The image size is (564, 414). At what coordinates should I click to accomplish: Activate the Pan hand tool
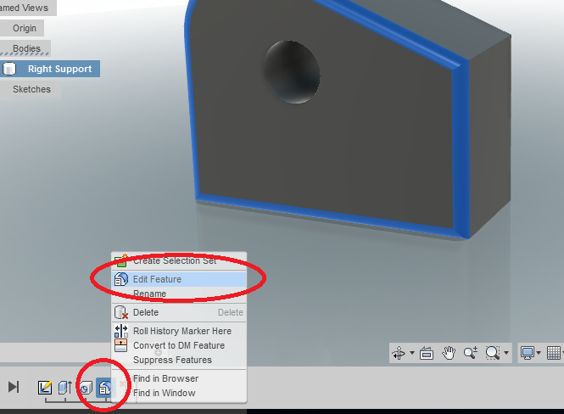[449, 353]
